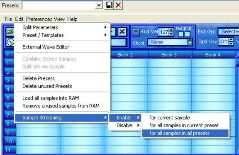
Task: Choose Load all samples into RAM
Action: 62,98
